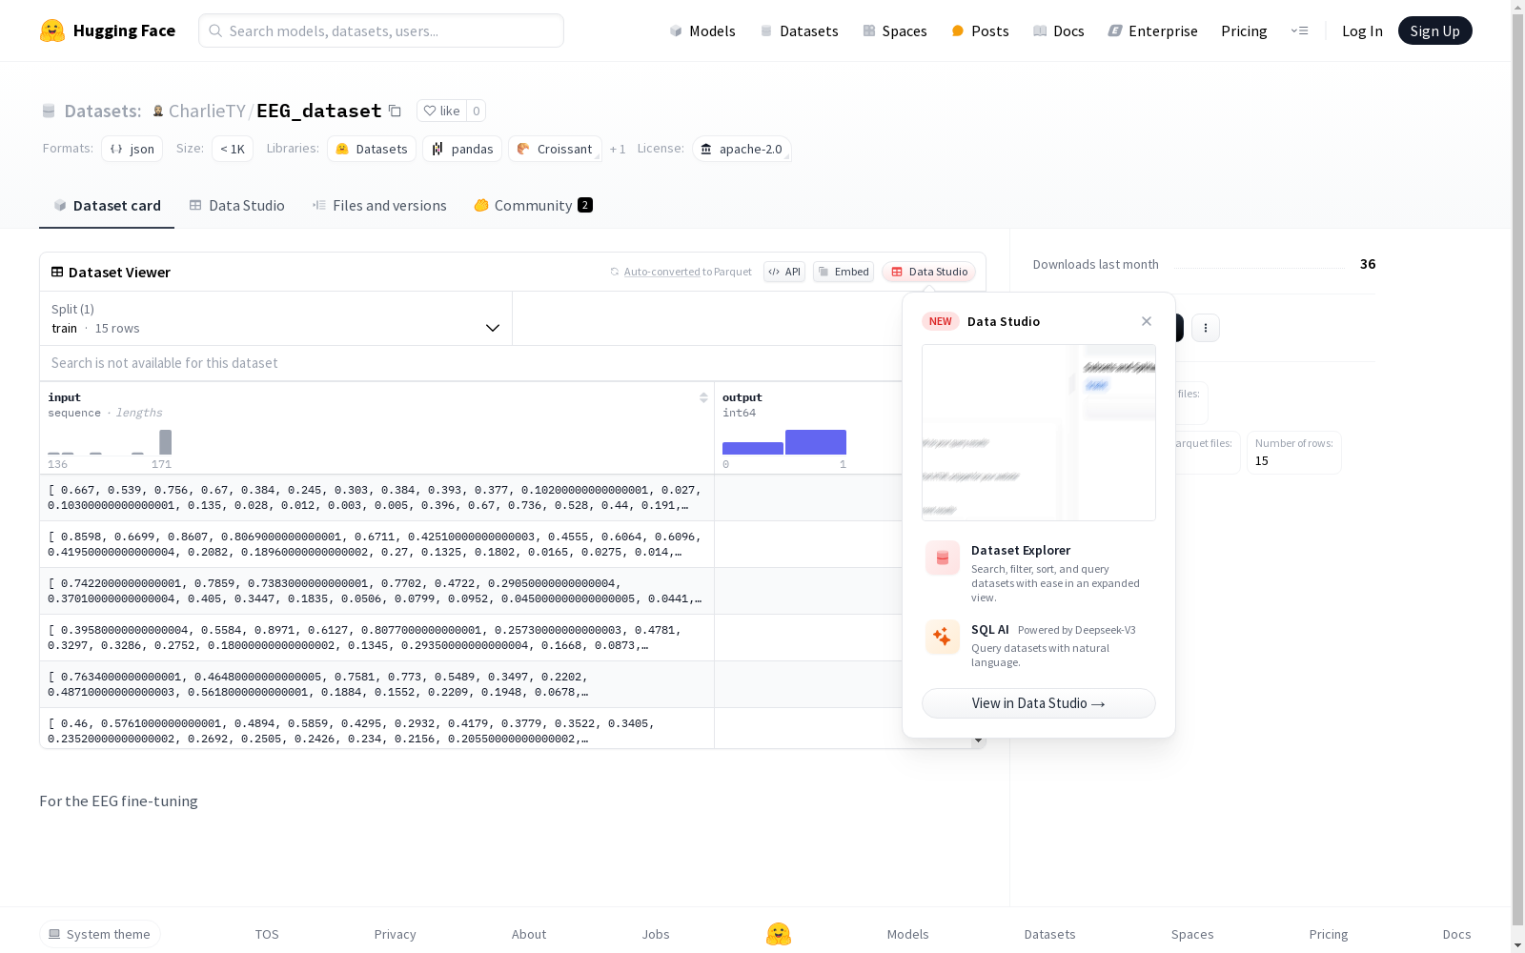Like the EEG_dataset
Screen dimensions: 1525x953
[x=441, y=111]
